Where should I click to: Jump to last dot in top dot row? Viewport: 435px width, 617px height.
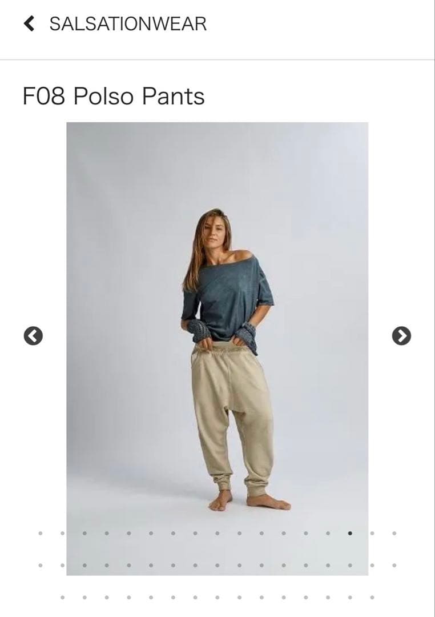pos(394,533)
